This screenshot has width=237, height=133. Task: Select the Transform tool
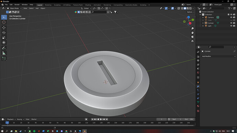(x=4, y=43)
